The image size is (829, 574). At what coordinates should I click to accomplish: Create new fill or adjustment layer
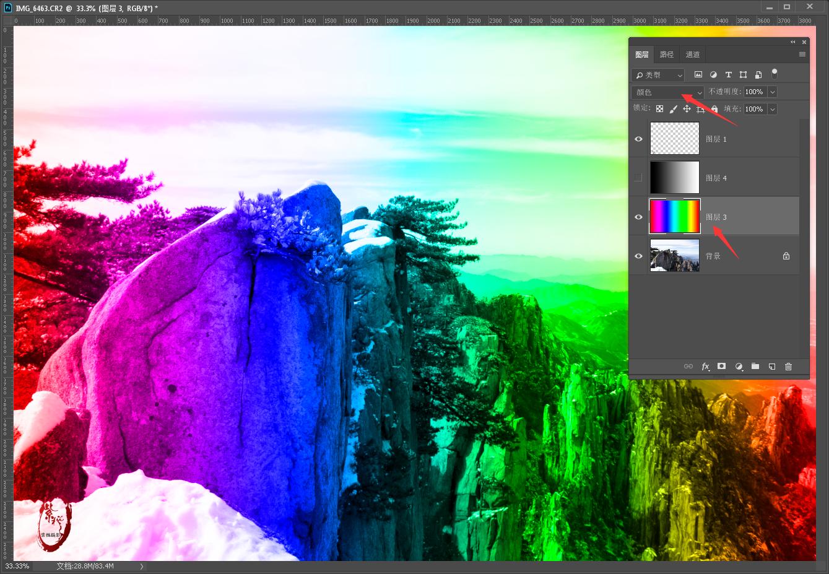739,367
